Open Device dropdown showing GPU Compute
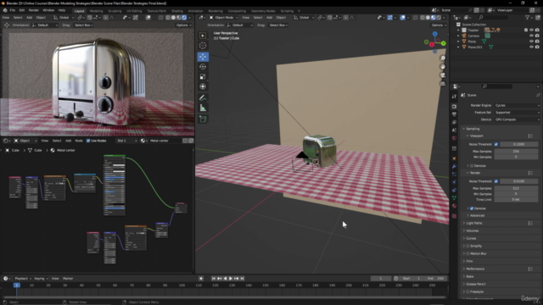Viewport: 543px width, 305px height. tap(517, 119)
